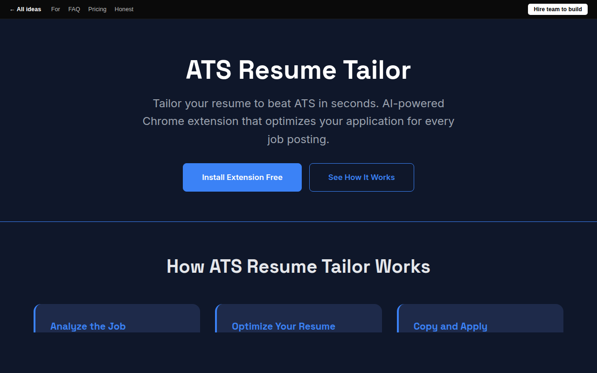Open the For nav item
Screen dimensions: 597x373
56,9
